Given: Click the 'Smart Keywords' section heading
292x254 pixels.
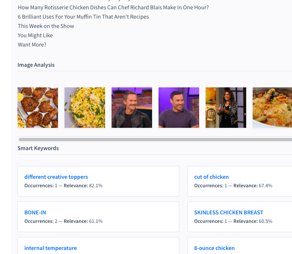Looking at the screenshot, I should pyautogui.click(x=38, y=148).
